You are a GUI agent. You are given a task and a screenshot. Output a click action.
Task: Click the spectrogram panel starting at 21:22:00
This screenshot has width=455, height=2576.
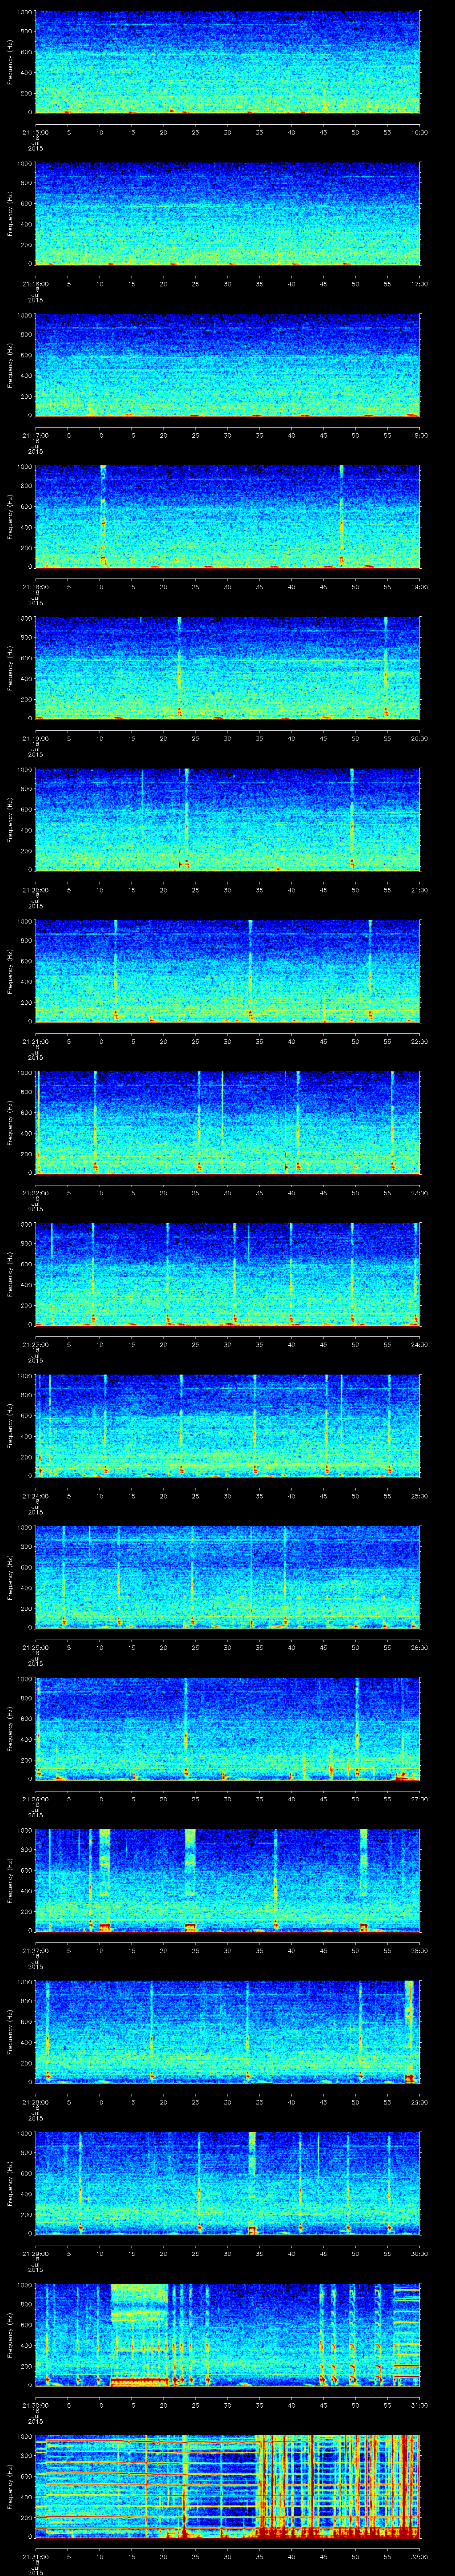click(x=228, y=1123)
